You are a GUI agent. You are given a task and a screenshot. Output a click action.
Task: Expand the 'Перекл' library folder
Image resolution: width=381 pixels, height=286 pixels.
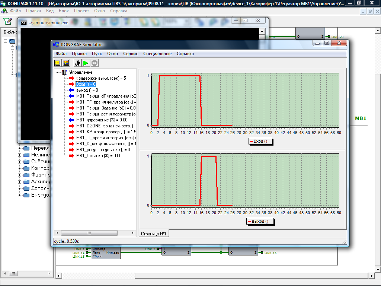(x=19, y=148)
